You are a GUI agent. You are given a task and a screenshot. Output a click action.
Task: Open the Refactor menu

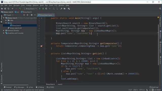(x=36, y=5)
